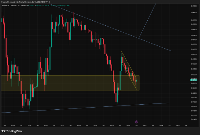This screenshot has width=200, height=135.
Task: Click the 2027 label on time axis
Action: pyautogui.click(x=145, y=125)
